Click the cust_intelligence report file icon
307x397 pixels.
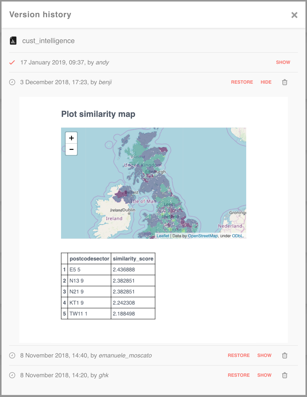tap(13, 41)
